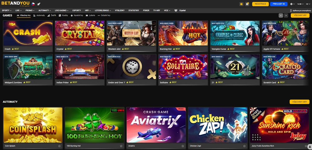Click the Vampire Curse label text
Screen dimensions: 312x150
pos(219,49)
